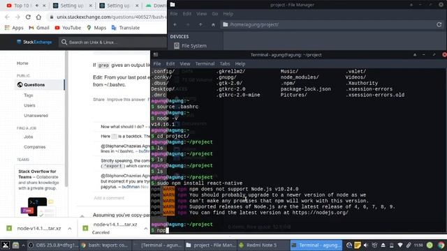
Task: Click the volume icon in system tray
Action: tap(366, 245)
